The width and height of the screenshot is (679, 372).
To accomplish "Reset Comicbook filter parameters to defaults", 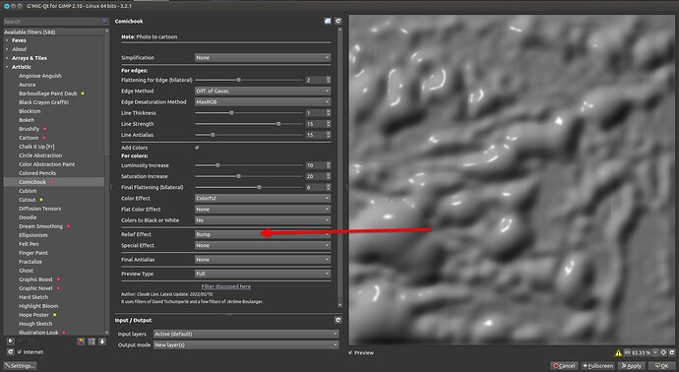I will pyautogui.click(x=339, y=21).
